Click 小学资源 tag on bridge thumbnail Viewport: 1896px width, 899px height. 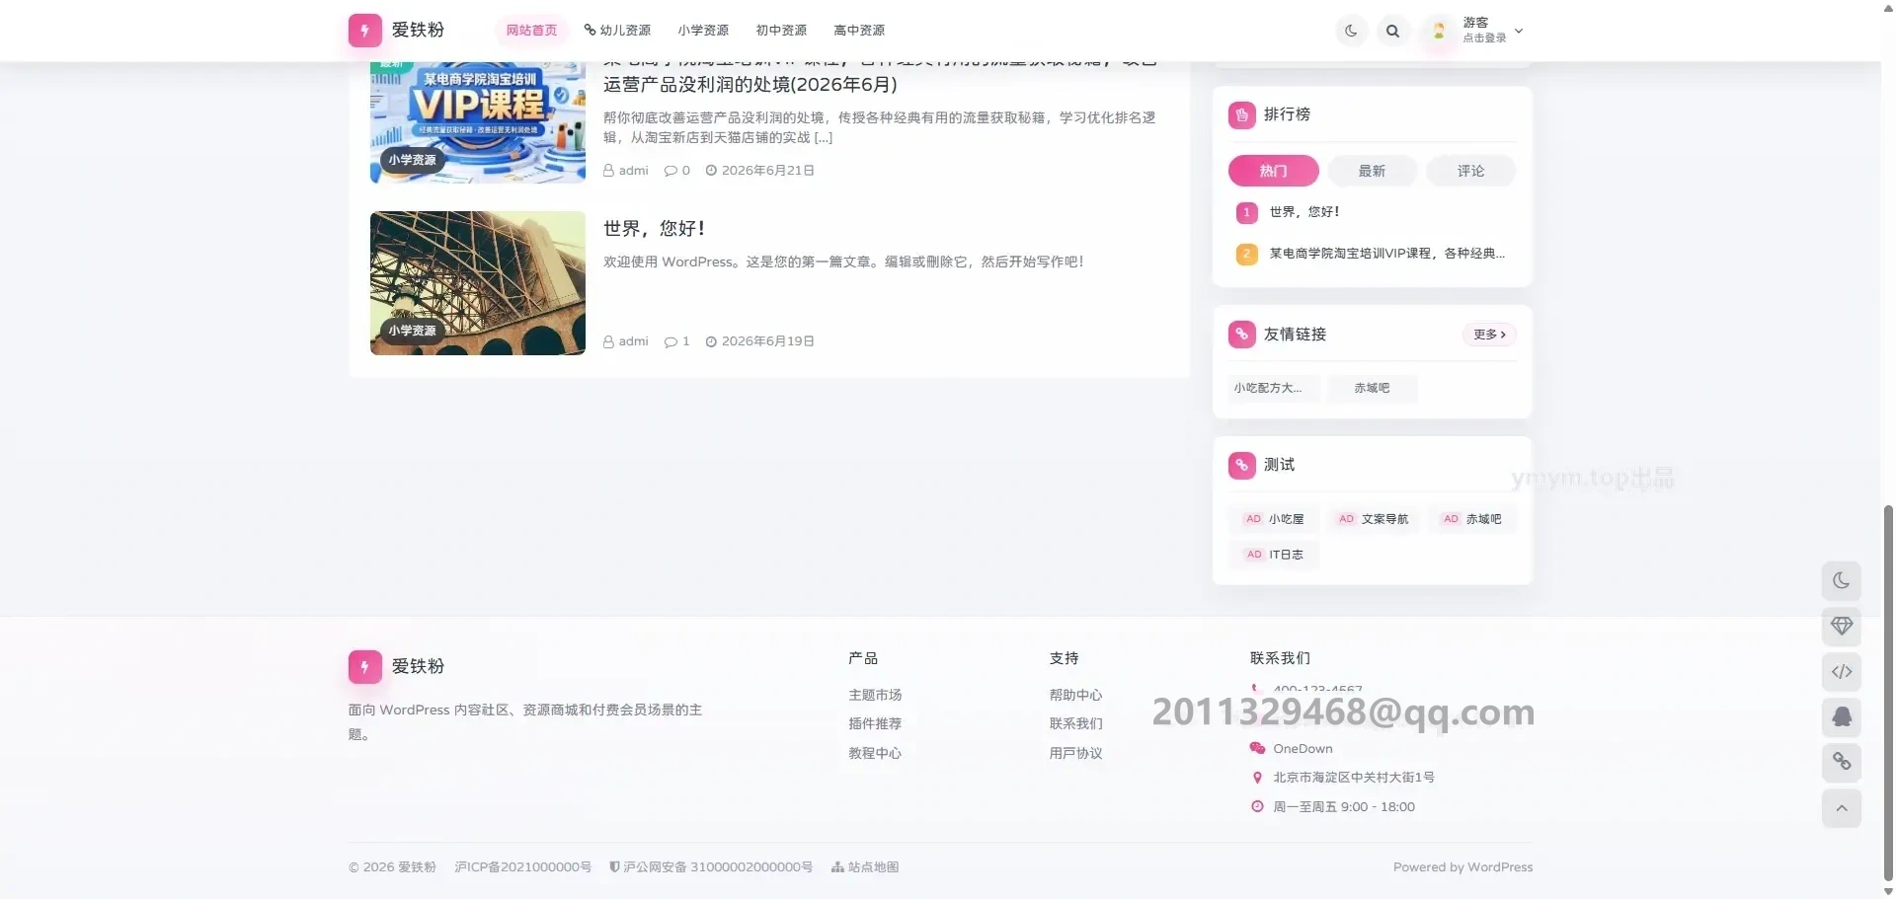pos(412,331)
